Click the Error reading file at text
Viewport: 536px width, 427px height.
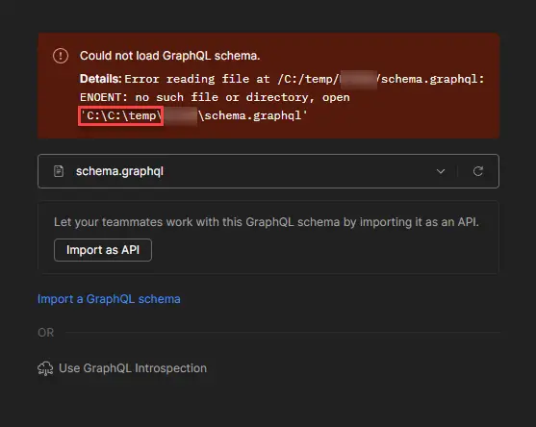pos(197,79)
